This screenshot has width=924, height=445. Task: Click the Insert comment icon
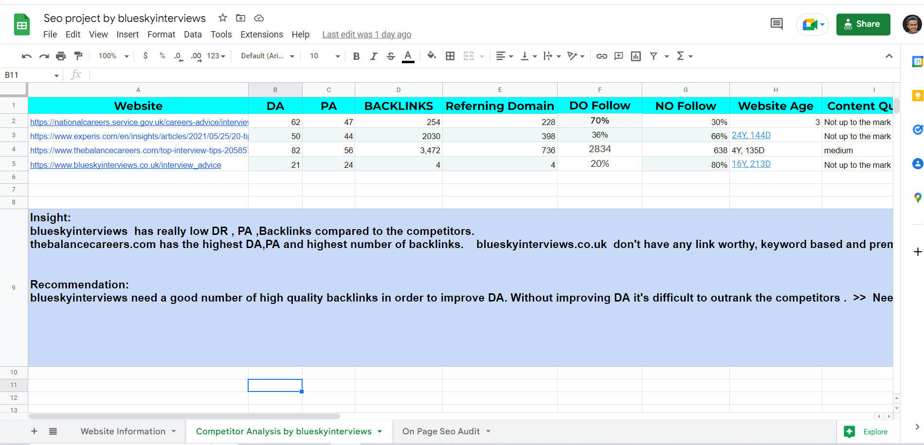click(x=619, y=56)
